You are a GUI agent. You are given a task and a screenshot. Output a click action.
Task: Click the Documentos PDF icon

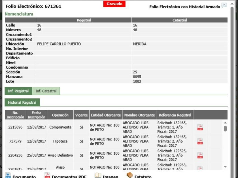coord(47,175)
